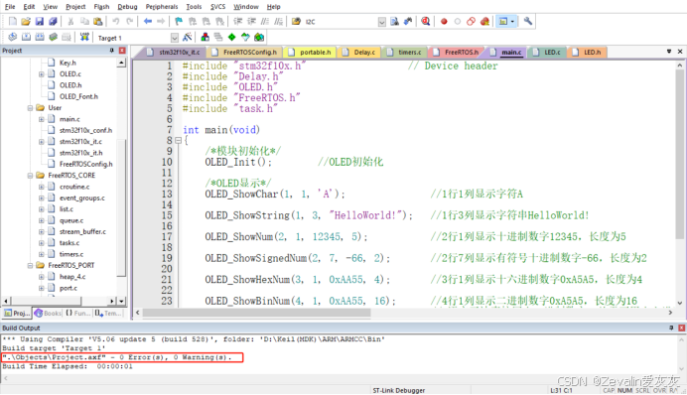Image resolution: width=687 pixels, height=395 pixels.
Task: Manage Run-Time Environment green diamond icon
Action: click(x=231, y=38)
